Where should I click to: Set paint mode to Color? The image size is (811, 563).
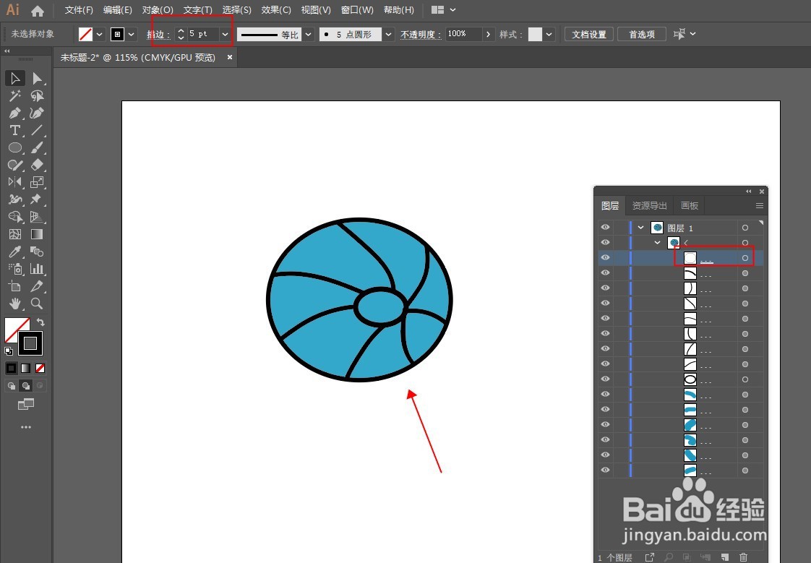click(x=11, y=368)
